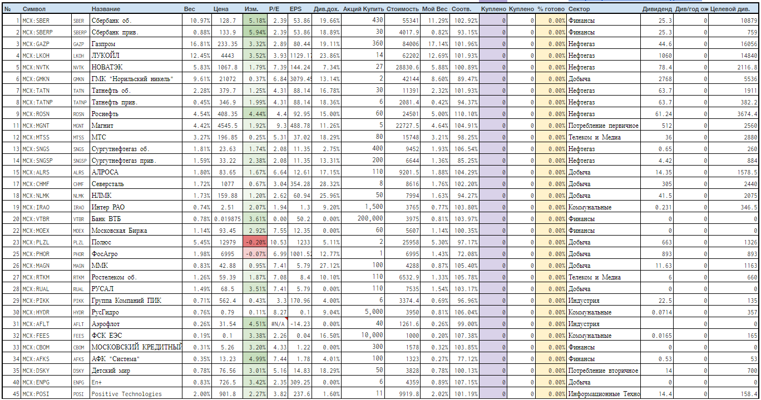Image resolution: width=761 pixels, height=400 pixels.
Task: Click the NVTK ticker cell
Action: pyautogui.click(x=81, y=67)
